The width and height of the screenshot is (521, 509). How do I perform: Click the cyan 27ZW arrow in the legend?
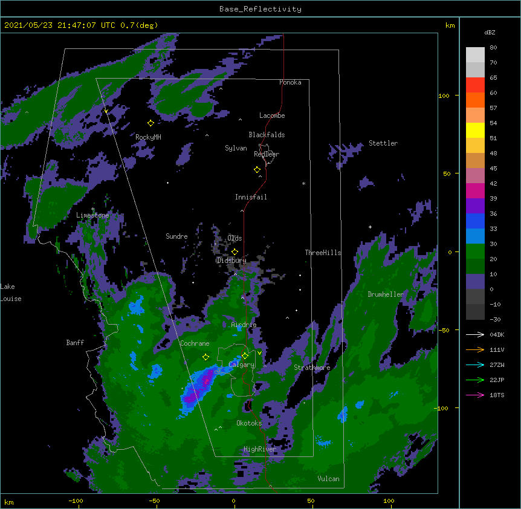click(475, 365)
